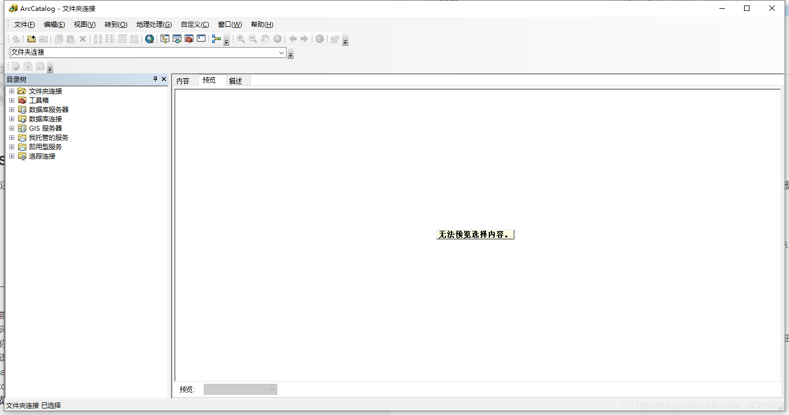Click the Paste toolbar icon
The width and height of the screenshot is (789, 415).
coord(71,39)
